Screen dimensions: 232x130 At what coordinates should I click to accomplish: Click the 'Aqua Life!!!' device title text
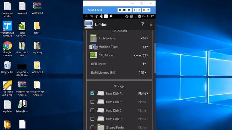click(95, 10)
